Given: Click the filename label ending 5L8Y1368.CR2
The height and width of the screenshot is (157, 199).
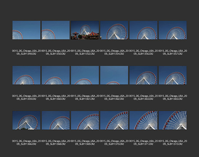Looking at the screenshot, I should pyautogui.click(x=56, y=143).
